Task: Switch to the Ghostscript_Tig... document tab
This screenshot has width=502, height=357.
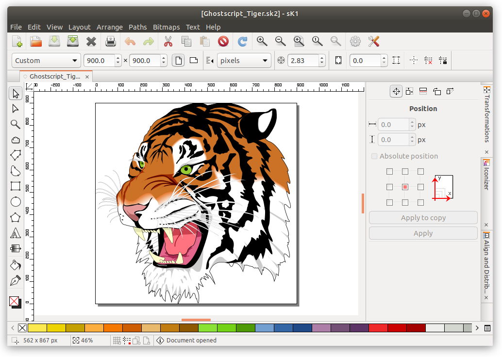Action: click(55, 77)
